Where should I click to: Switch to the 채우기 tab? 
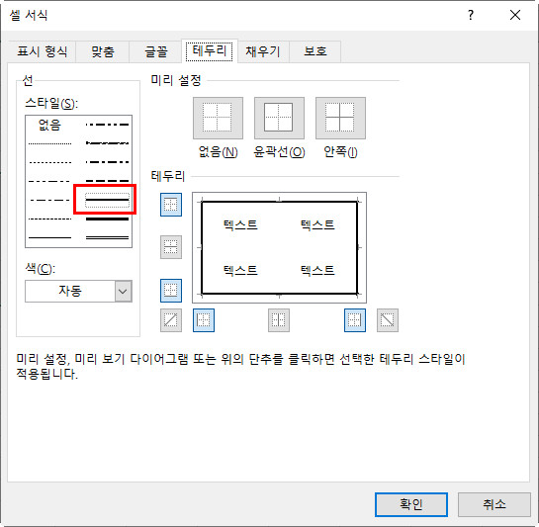click(x=263, y=51)
